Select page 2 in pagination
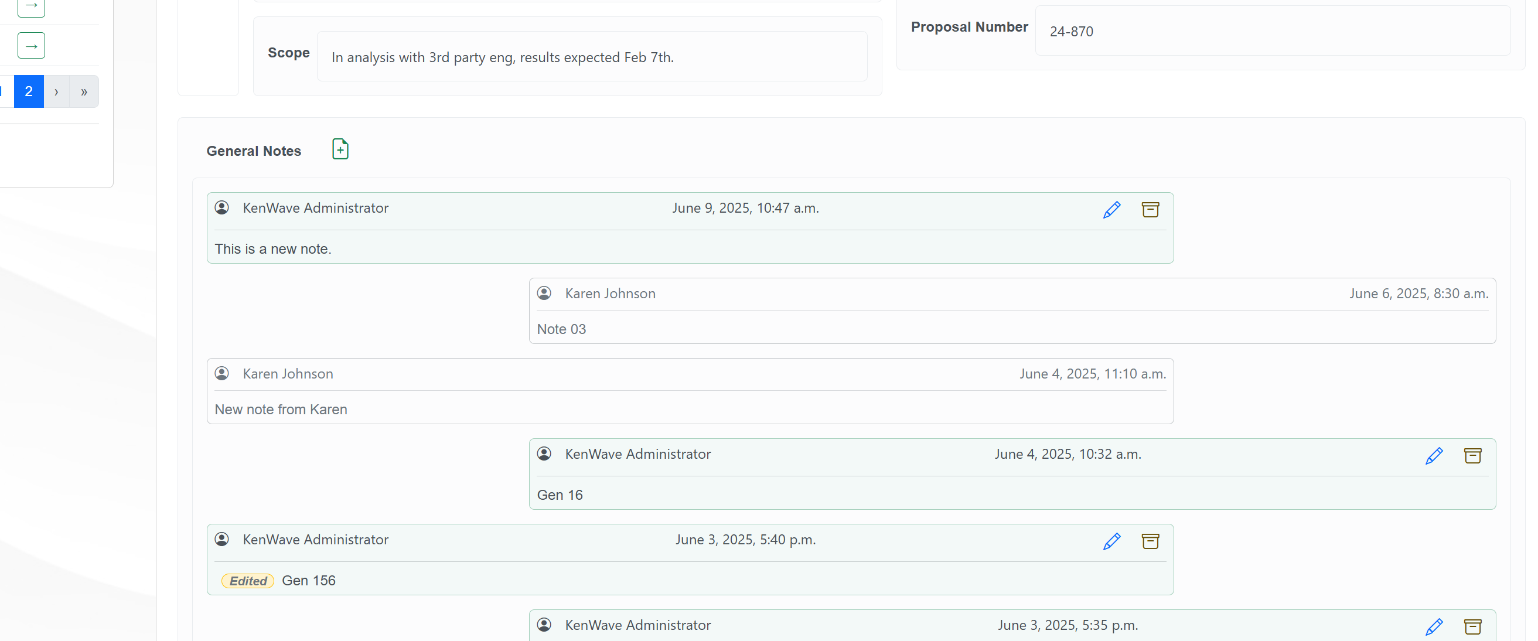Viewport: 1538px width, 641px height. pos(29,91)
